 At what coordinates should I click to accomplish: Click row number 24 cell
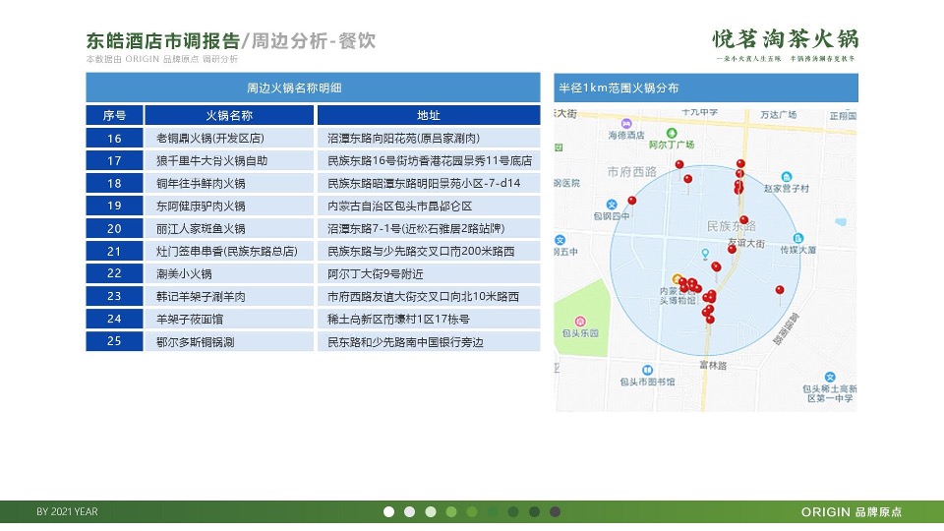(x=114, y=319)
